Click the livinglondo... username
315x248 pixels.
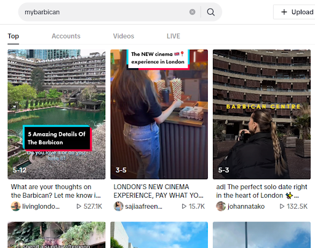[41, 206]
